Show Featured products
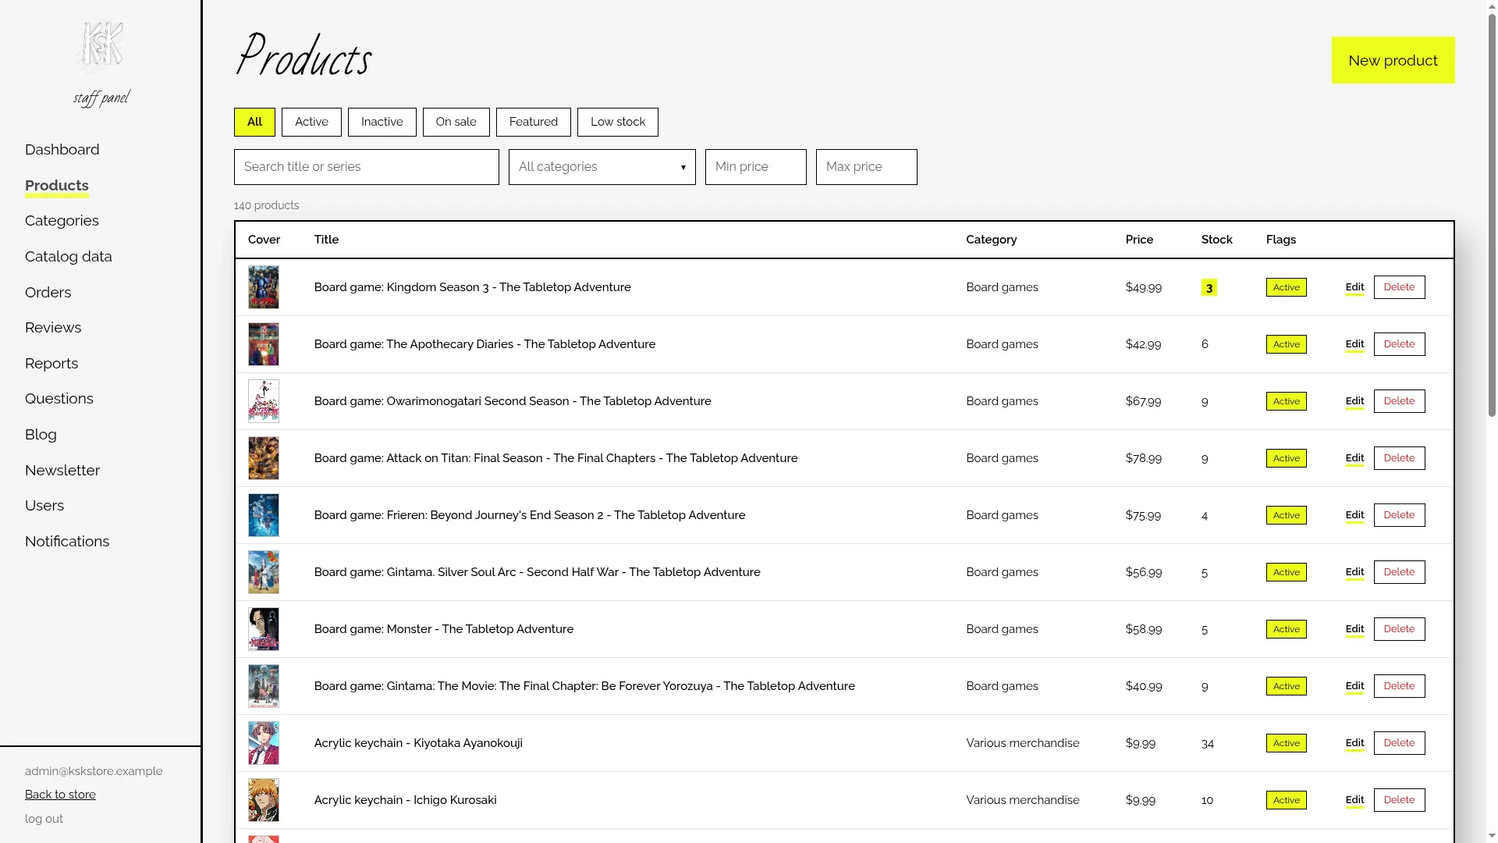1498x843 pixels. [534, 122]
